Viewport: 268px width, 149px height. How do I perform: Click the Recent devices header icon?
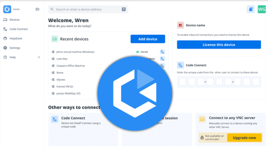pos(55,39)
